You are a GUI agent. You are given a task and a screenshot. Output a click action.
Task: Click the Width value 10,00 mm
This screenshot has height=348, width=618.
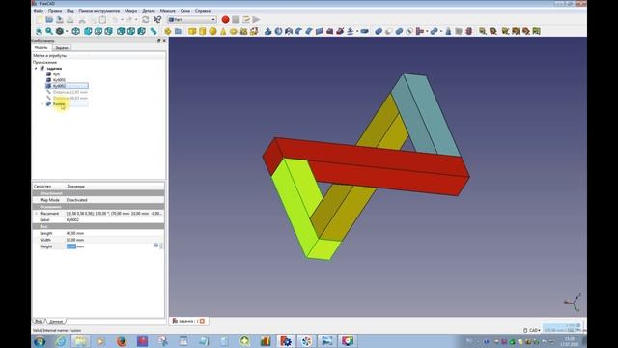point(75,240)
